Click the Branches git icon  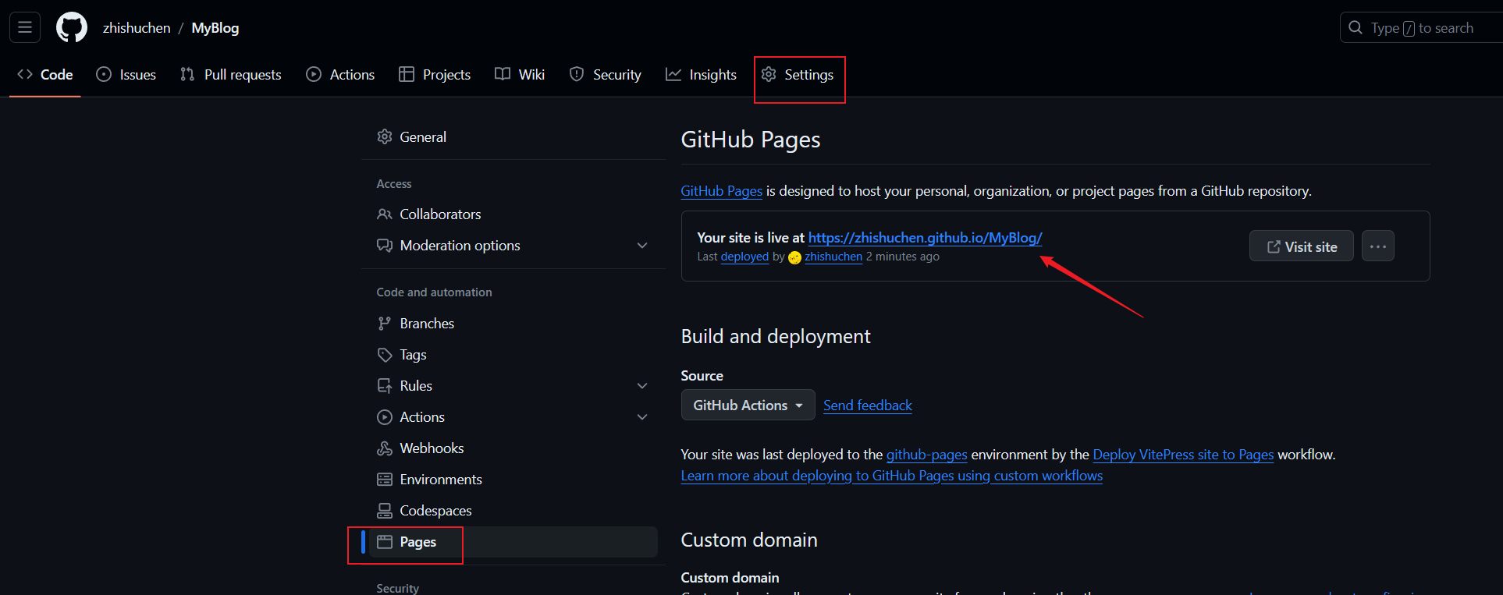click(385, 324)
